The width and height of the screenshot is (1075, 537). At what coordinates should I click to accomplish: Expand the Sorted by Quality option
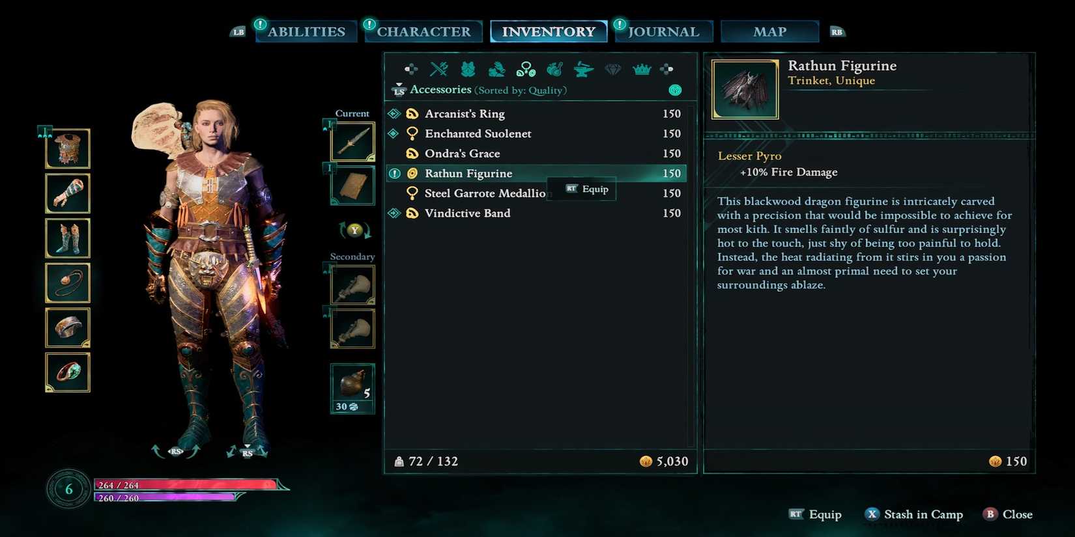click(521, 90)
